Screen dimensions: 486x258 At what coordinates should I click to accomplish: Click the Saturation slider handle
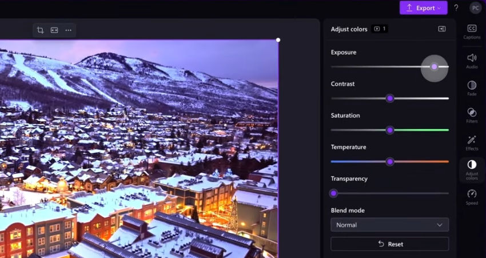point(390,130)
